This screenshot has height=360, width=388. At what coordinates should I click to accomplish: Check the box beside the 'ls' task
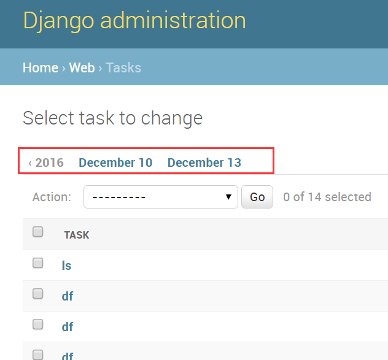pos(38,263)
